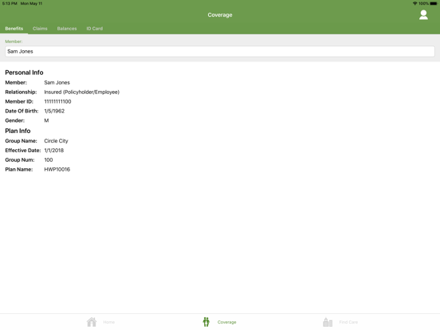440x330 pixels.
Task: Select the Find Care label in bottom bar
Action: 348,322
